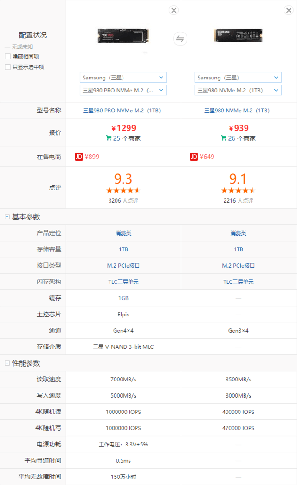Collapse the 性能参数 section
The height and width of the screenshot is (485, 297).
click(7, 363)
